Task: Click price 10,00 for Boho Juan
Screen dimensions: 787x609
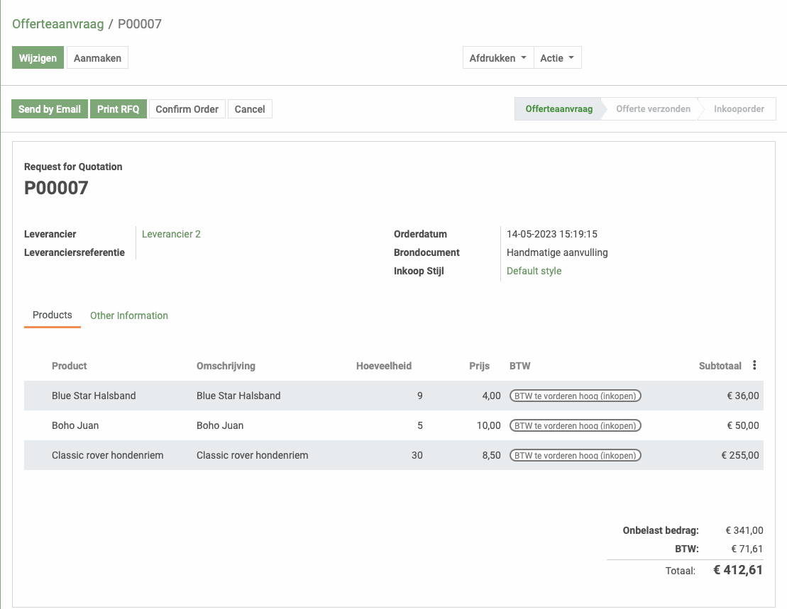Action: tap(489, 425)
